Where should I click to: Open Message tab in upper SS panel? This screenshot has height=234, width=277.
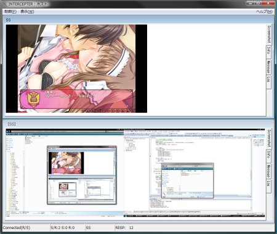pos(269,67)
